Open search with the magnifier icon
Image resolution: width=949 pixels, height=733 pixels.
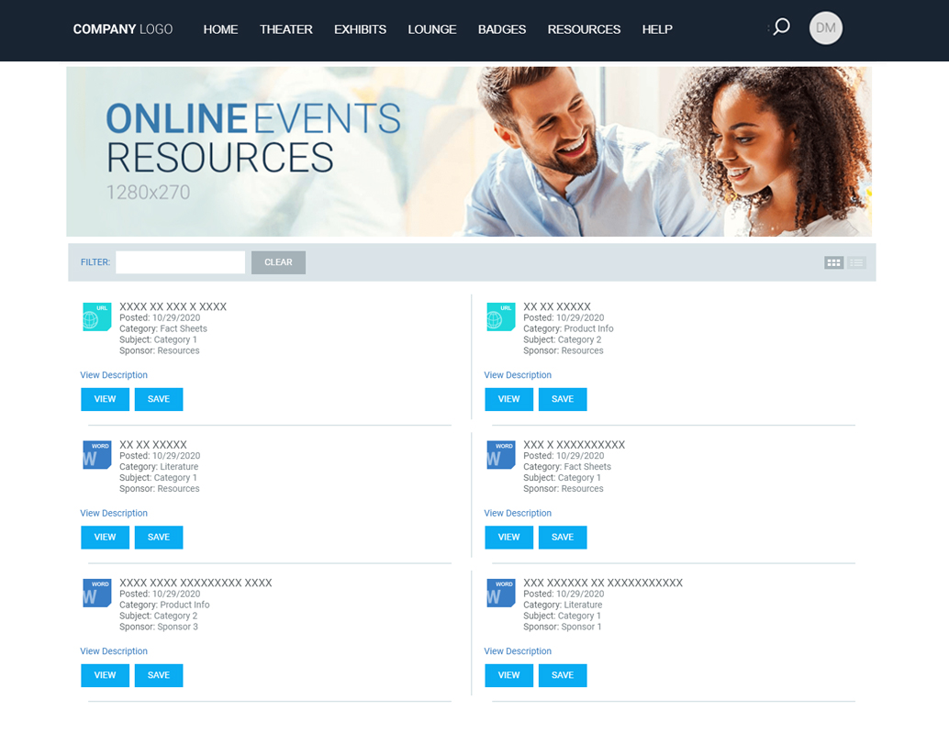pyautogui.click(x=781, y=28)
